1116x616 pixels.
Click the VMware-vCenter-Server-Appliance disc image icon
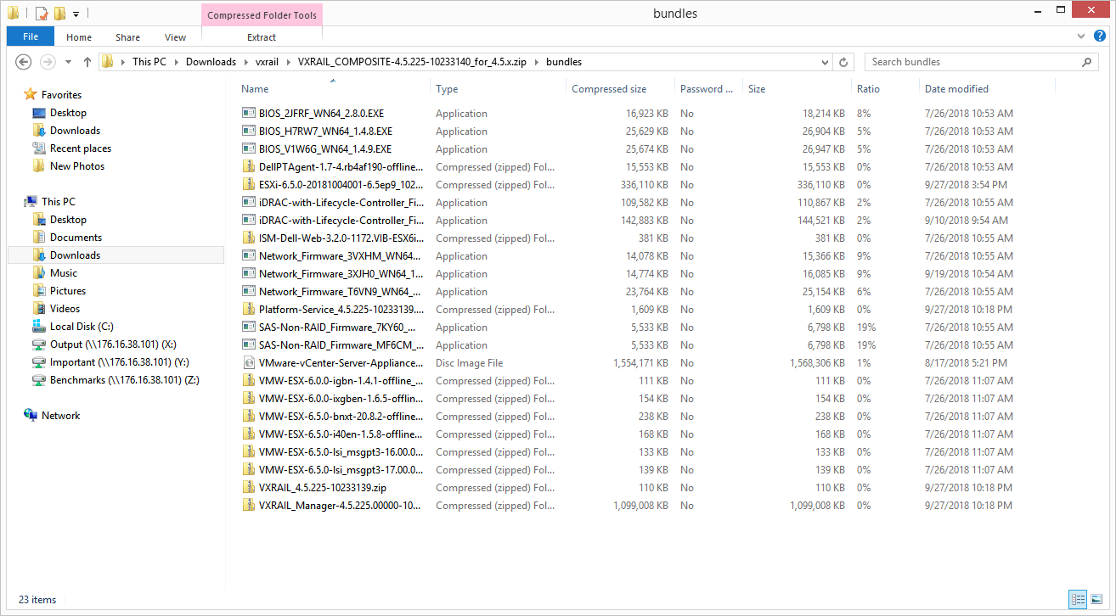point(249,363)
